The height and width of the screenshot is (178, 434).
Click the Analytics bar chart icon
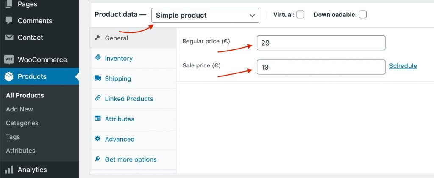9,170
